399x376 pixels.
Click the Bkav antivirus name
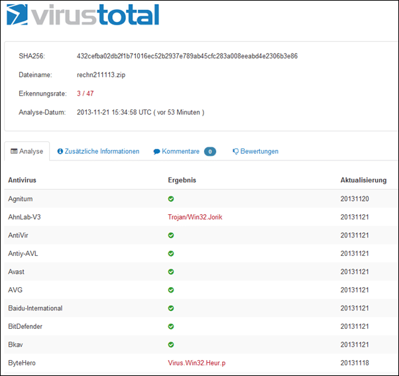point(15,345)
